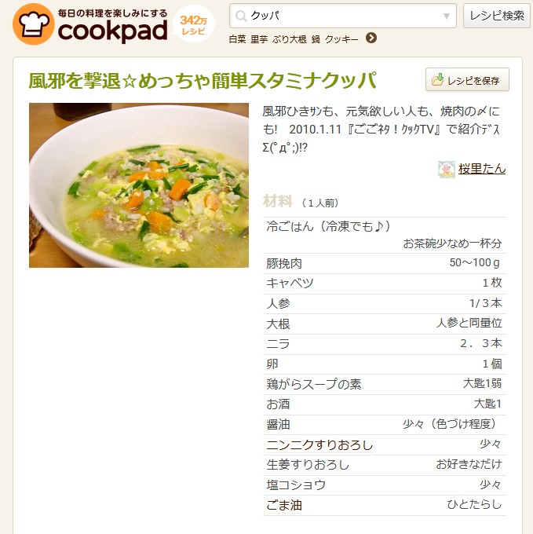Click the レシピを保存 button
Screen dimensions: 533x534
point(467,79)
